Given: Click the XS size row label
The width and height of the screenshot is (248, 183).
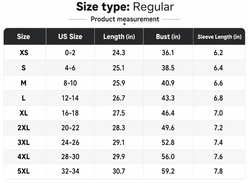Looking at the screenshot, I should 24,53.
